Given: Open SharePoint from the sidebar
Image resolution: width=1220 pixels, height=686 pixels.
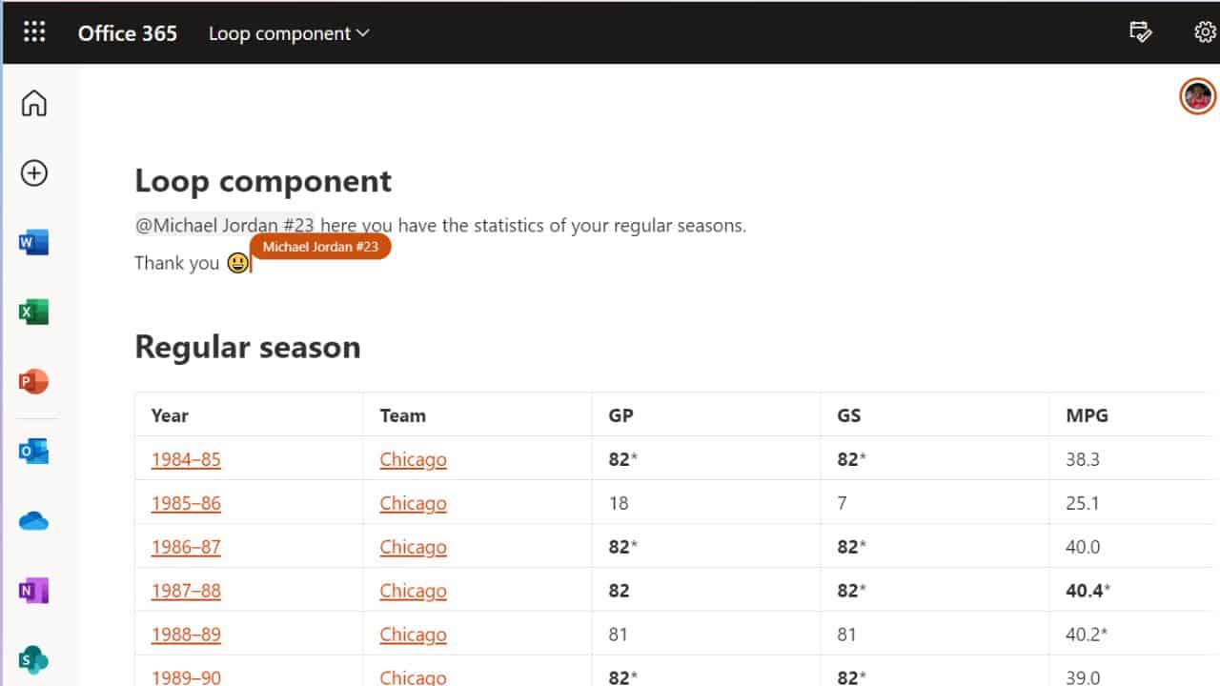Looking at the screenshot, I should point(33,659).
